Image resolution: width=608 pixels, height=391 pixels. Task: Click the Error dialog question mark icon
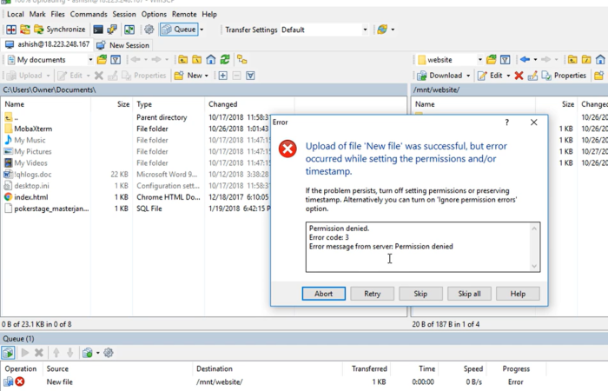click(506, 123)
